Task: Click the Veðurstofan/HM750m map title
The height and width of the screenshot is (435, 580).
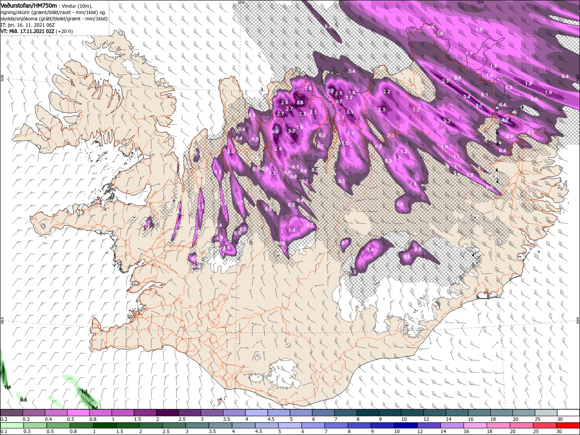Action: click(29, 5)
